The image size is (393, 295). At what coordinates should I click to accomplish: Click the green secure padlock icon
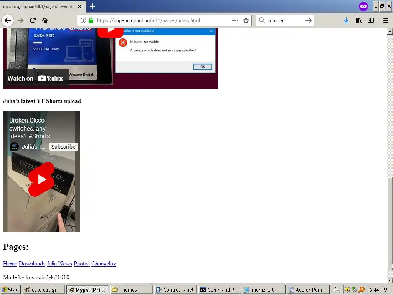tap(91, 20)
